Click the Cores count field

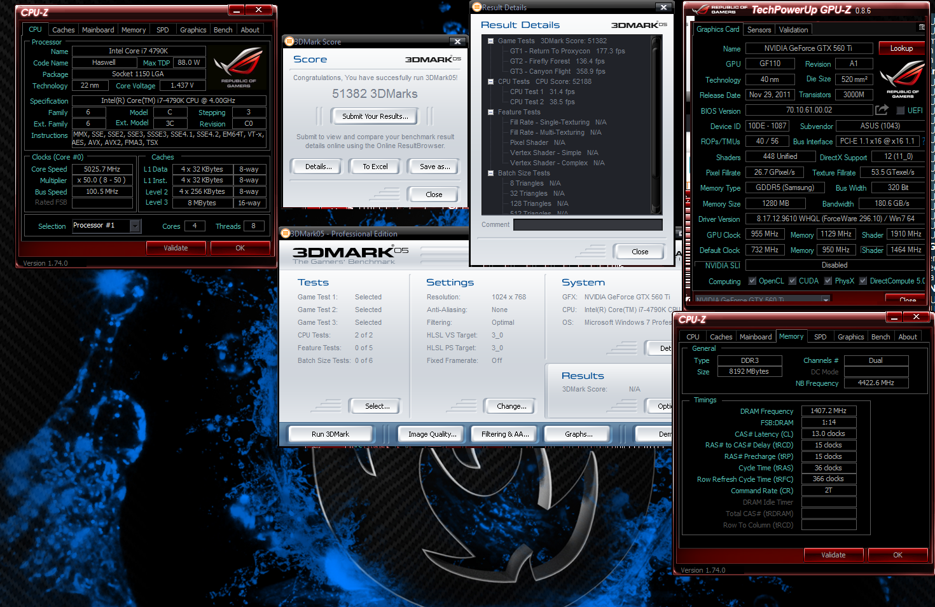195,226
